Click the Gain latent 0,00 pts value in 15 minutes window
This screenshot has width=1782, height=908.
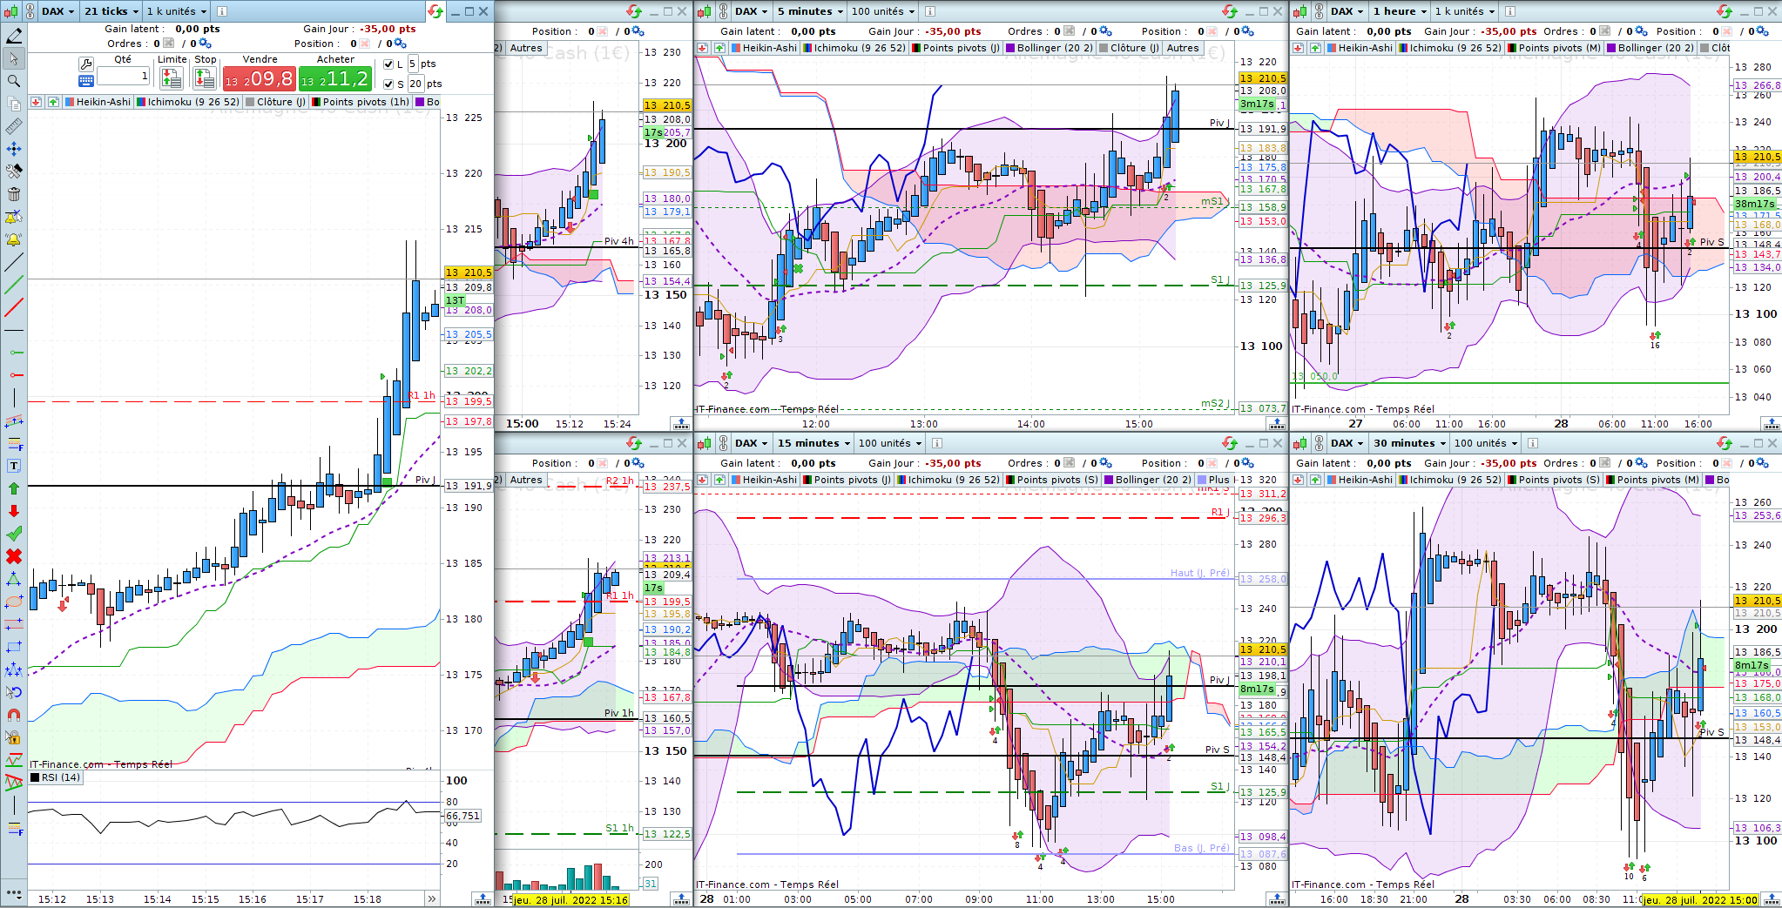813,463
